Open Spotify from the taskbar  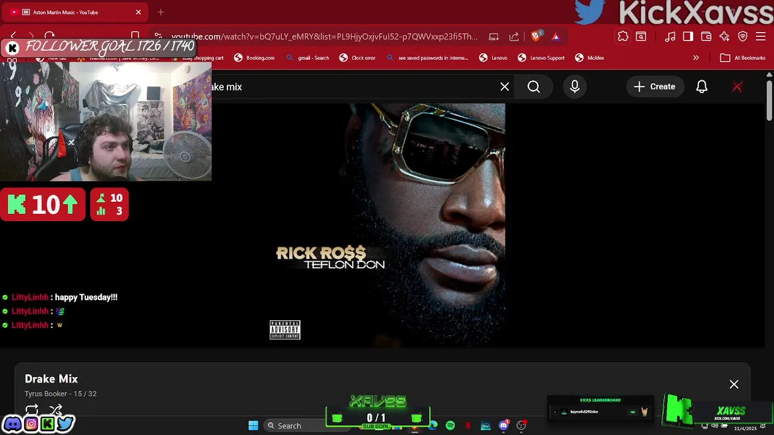click(450, 425)
